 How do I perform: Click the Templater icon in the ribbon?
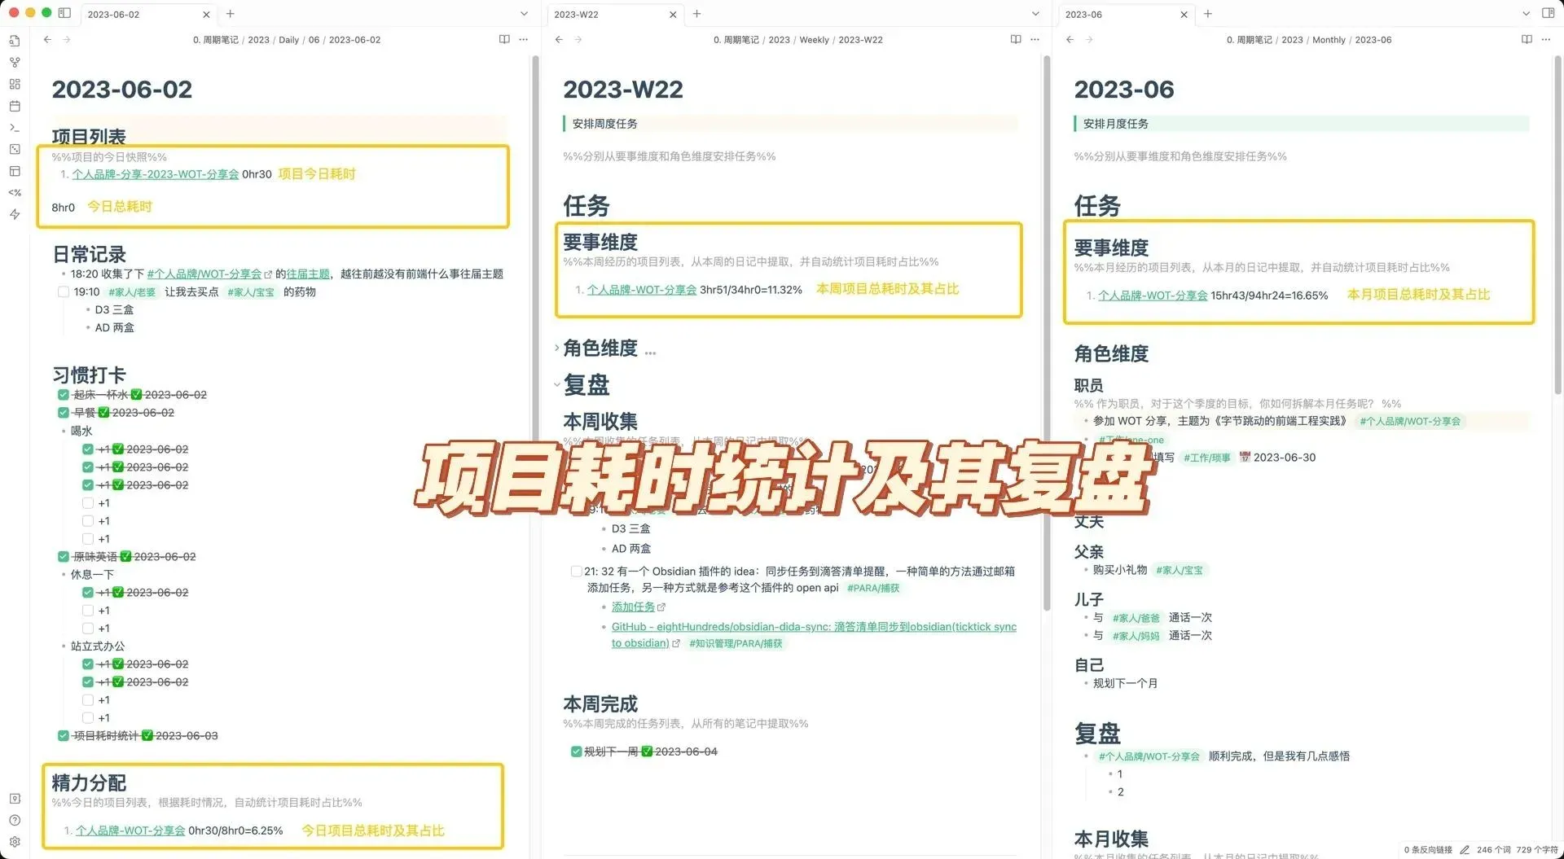15,193
